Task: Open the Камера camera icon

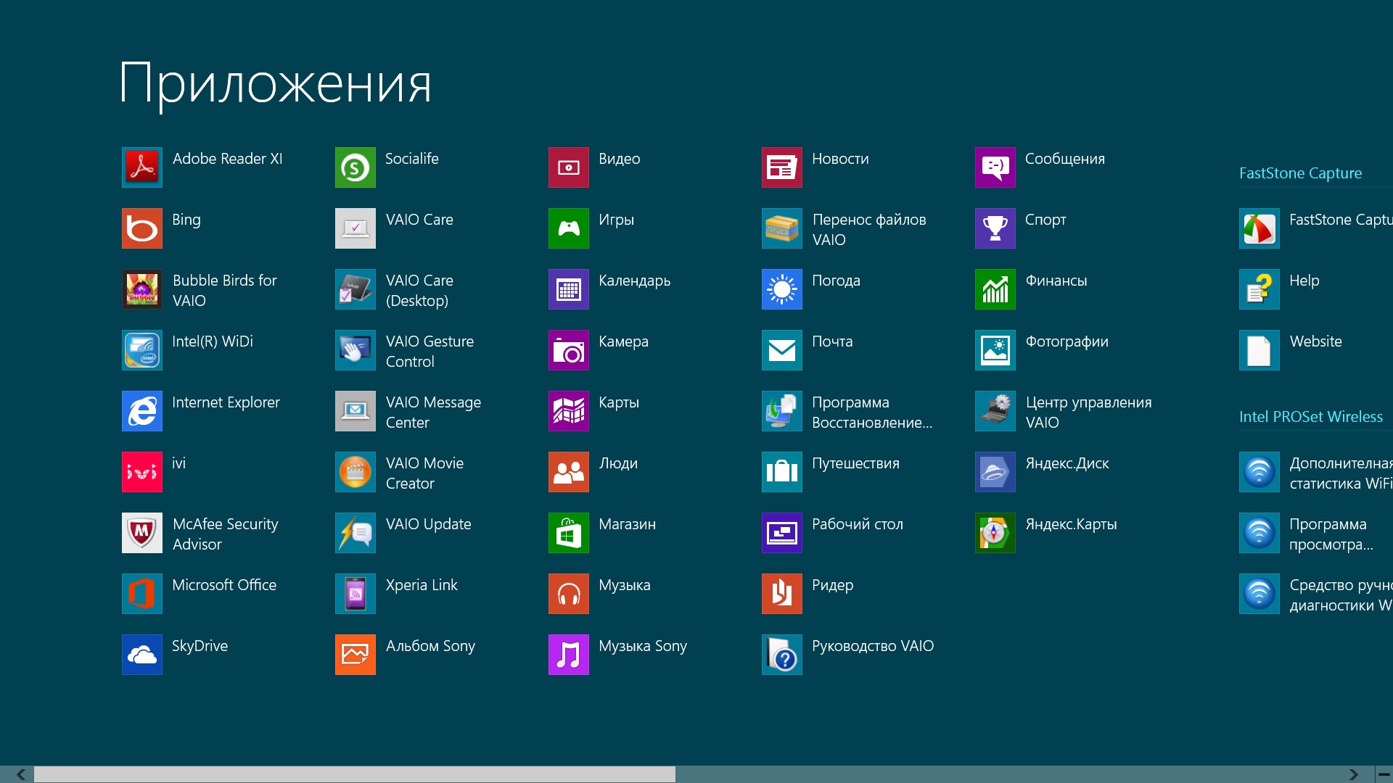Action: (x=568, y=350)
